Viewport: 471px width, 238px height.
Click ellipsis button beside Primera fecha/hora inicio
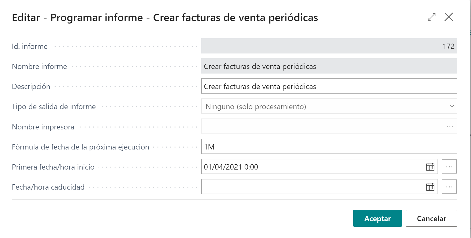(449, 167)
